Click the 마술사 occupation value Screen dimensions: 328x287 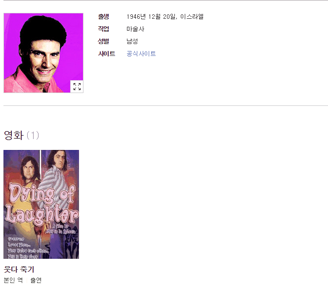point(135,29)
